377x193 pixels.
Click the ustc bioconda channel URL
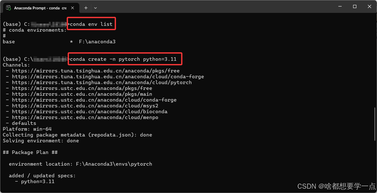tap(89, 111)
